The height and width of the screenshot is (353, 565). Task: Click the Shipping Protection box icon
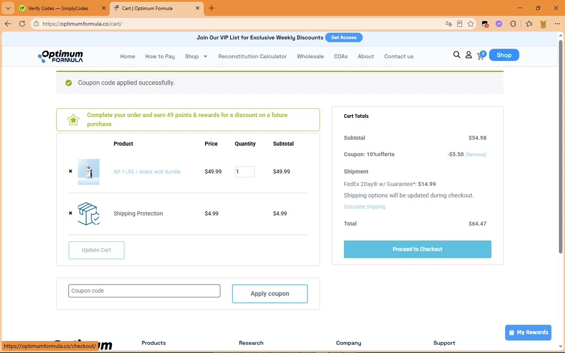tap(89, 214)
